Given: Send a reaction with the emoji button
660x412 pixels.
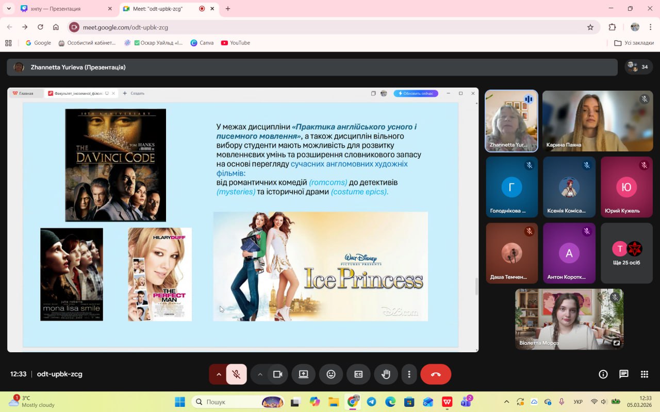Looking at the screenshot, I should click(331, 374).
